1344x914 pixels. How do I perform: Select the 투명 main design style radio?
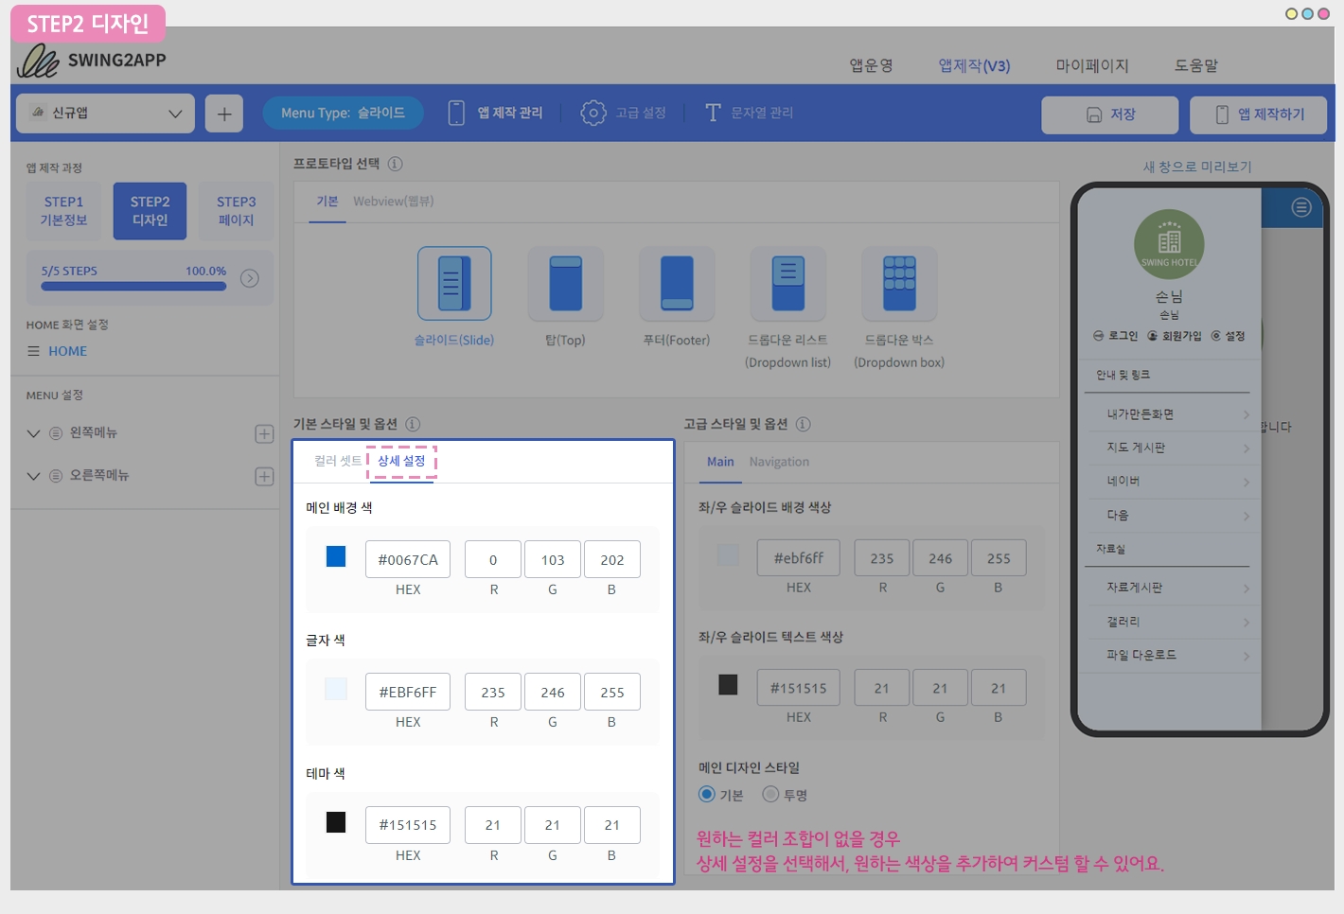[770, 794]
